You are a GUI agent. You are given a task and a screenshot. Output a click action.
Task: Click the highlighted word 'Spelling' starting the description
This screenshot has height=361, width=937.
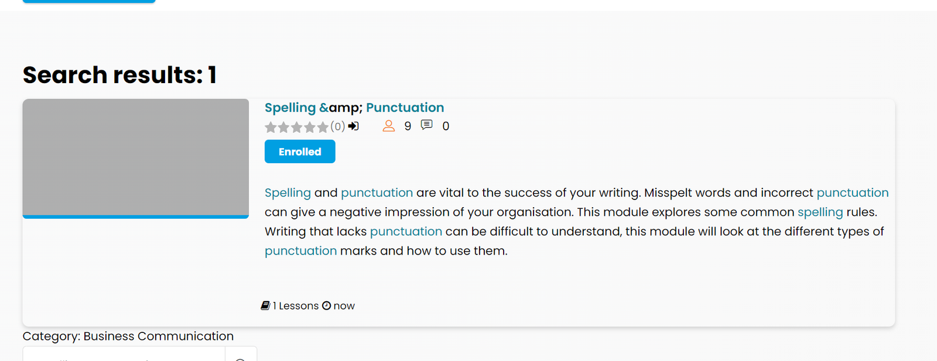(288, 193)
